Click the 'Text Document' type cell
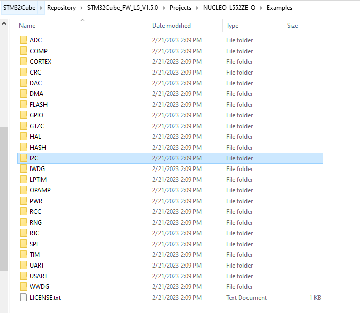The width and height of the screenshot is (360, 313). point(246,297)
